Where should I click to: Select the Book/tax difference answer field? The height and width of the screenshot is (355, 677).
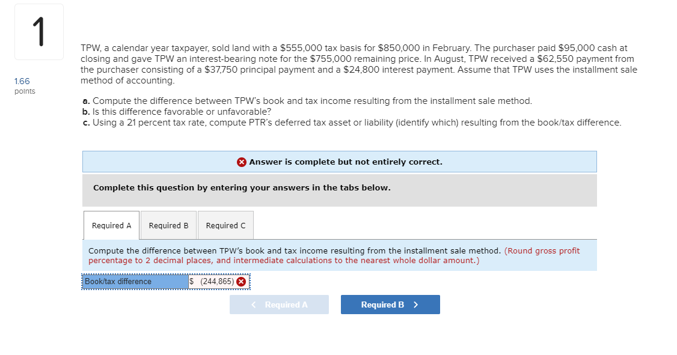[x=215, y=281]
